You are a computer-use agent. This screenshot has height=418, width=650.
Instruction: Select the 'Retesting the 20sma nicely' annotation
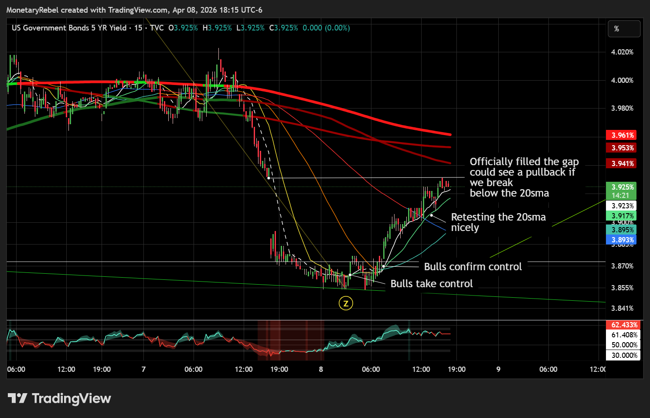click(498, 222)
